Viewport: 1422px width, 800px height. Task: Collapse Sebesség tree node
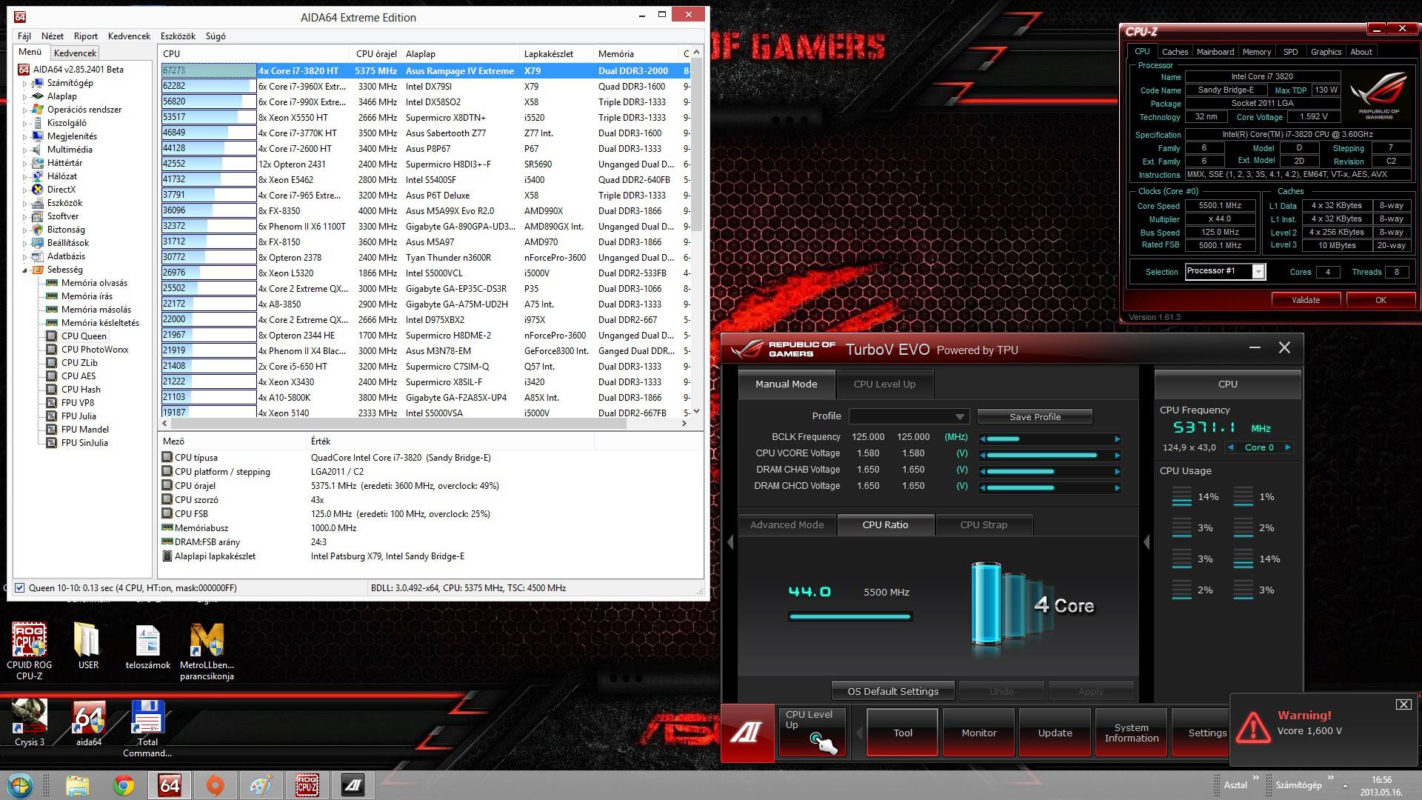click(x=24, y=270)
